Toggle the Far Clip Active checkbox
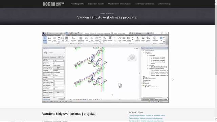This screenshot has width=217, height=122. coord(54,86)
